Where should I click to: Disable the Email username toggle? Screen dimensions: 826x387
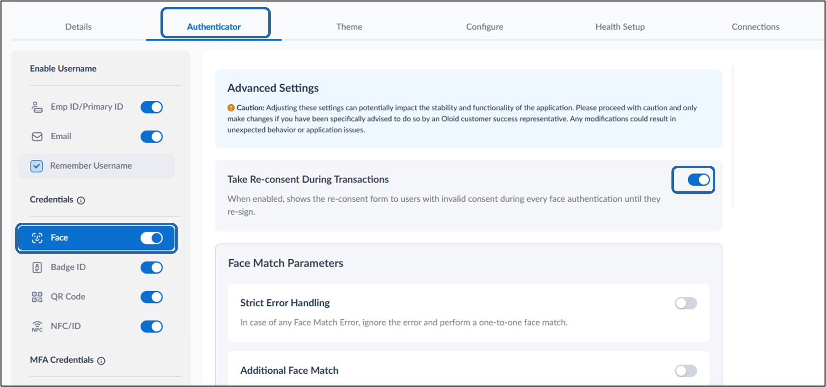pyautogui.click(x=152, y=137)
